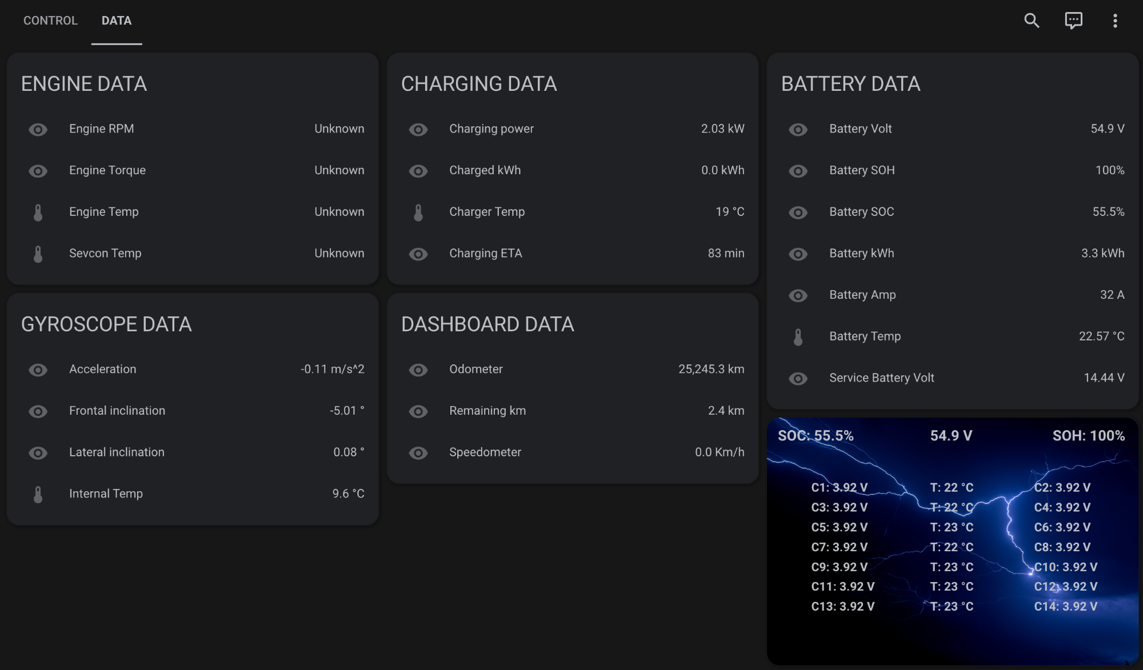
Task: Click the Charging ETA 83 min value
Action: 726,253
